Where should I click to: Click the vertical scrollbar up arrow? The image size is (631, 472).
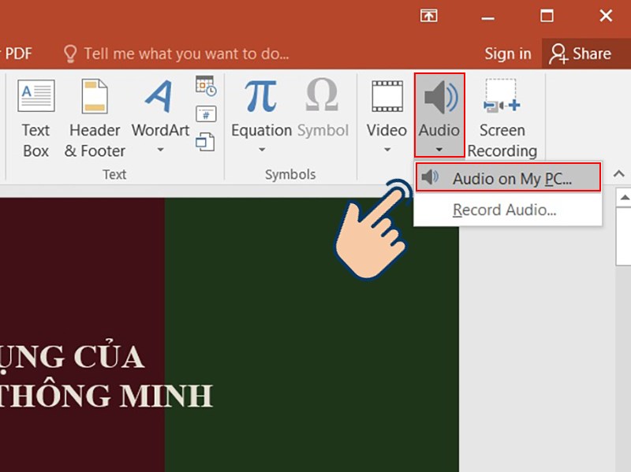click(624, 196)
